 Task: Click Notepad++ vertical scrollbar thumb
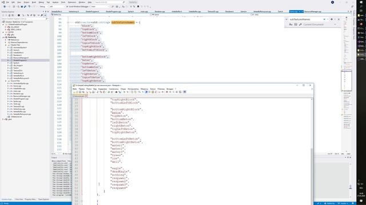(312, 177)
